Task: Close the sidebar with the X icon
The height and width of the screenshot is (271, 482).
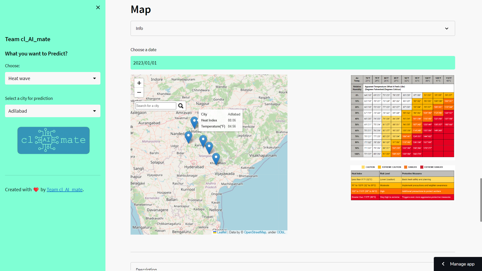Action: tap(98, 8)
